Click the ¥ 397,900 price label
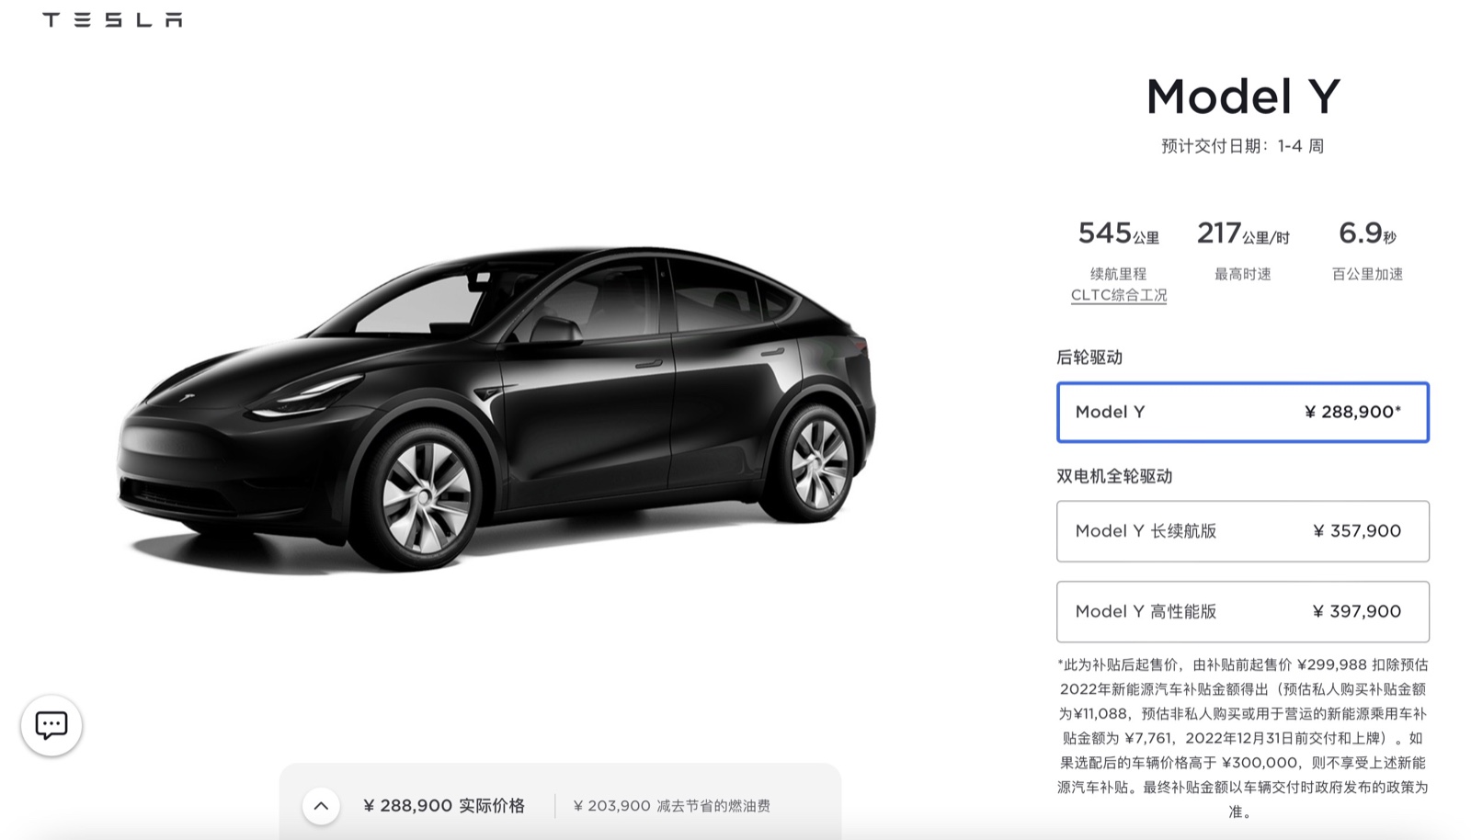The height and width of the screenshot is (840, 1471). pos(1357,611)
